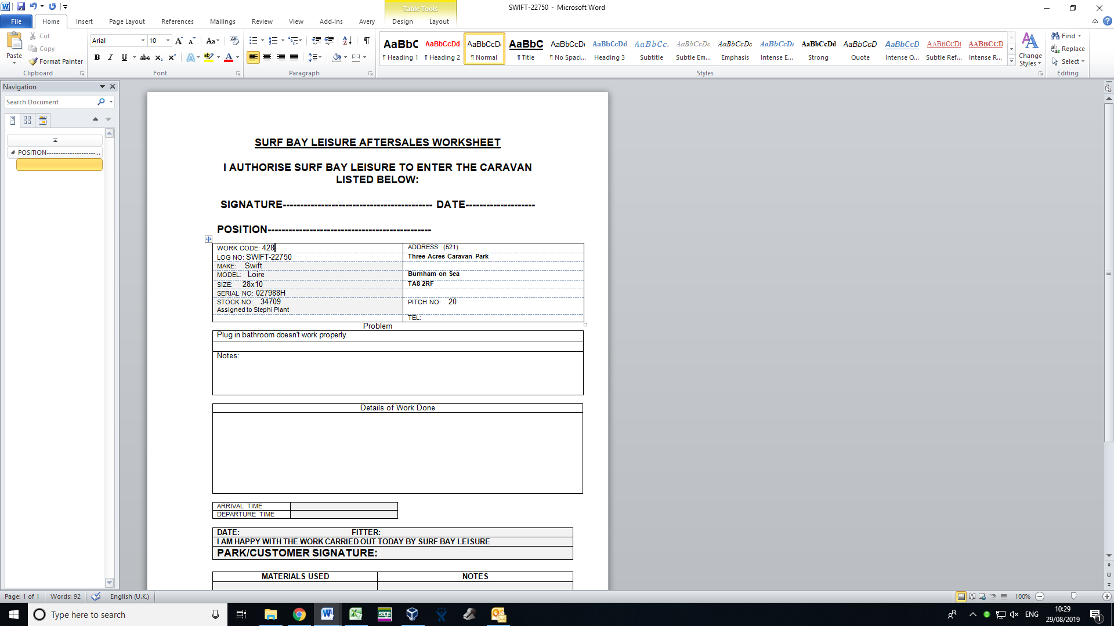Toggle the Show/Hide paragraph marks icon
1114x626 pixels.
click(x=366, y=41)
